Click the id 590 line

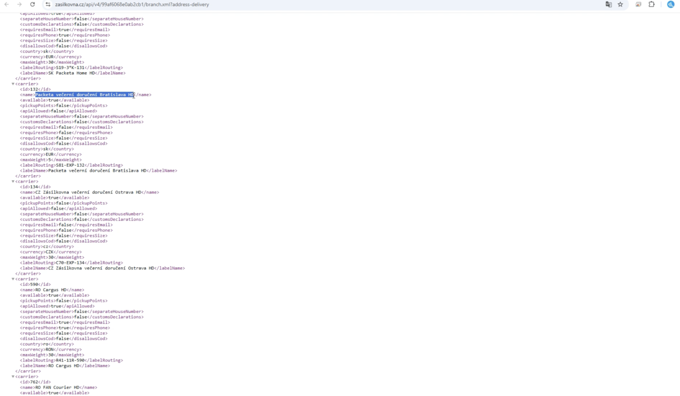click(35, 284)
